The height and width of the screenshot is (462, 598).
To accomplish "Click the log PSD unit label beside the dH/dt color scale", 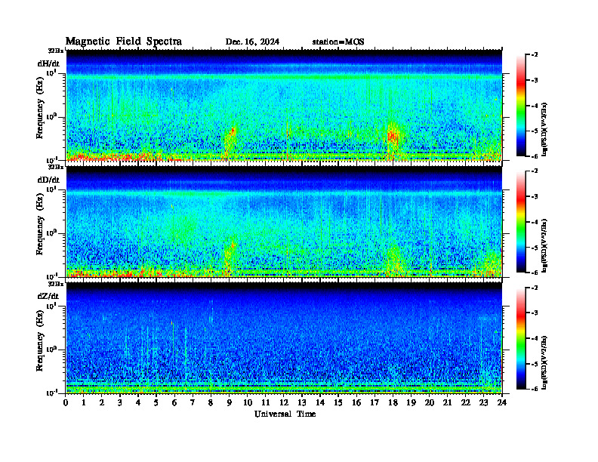I will 544,129.
